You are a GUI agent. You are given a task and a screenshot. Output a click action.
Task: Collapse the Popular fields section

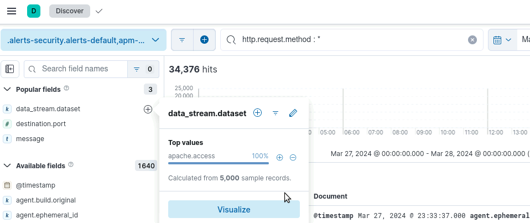point(7,89)
